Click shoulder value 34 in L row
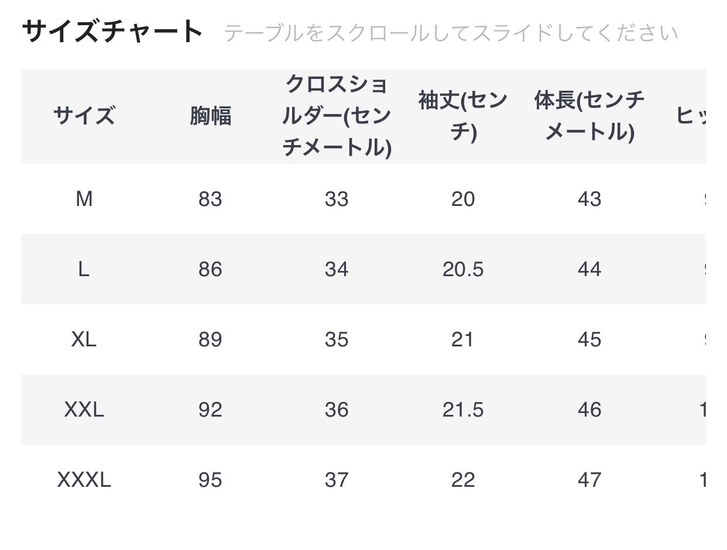Image resolution: width=727 pixels, height=550 pixels. point(337,269)
